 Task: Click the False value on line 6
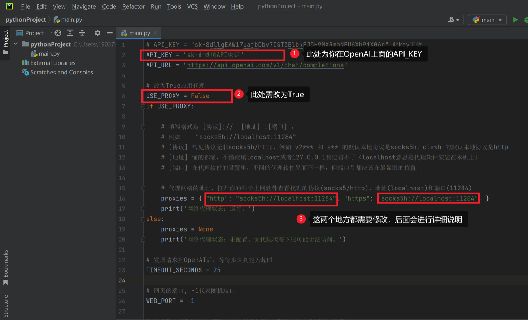click(200, 96)
